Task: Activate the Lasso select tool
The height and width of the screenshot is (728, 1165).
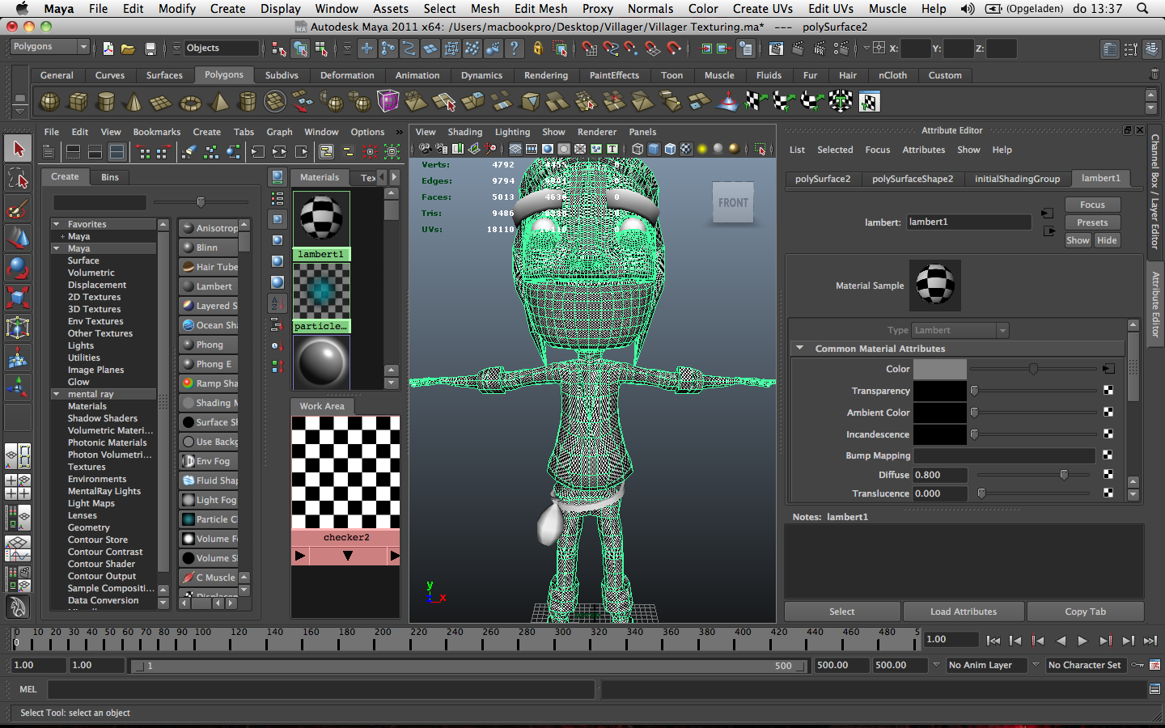Action: 18,179
